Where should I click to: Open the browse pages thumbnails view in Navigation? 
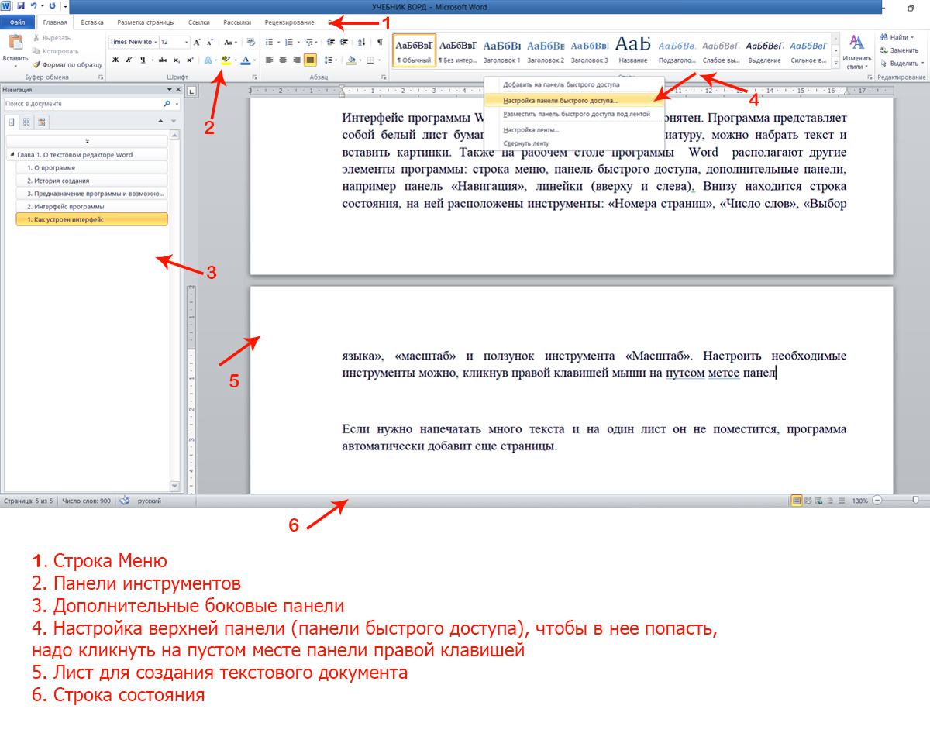(x=26, y=122)
